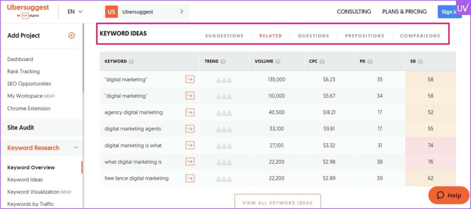
Task: Click the info icon beside SD column header
Action: click(420, 62)
